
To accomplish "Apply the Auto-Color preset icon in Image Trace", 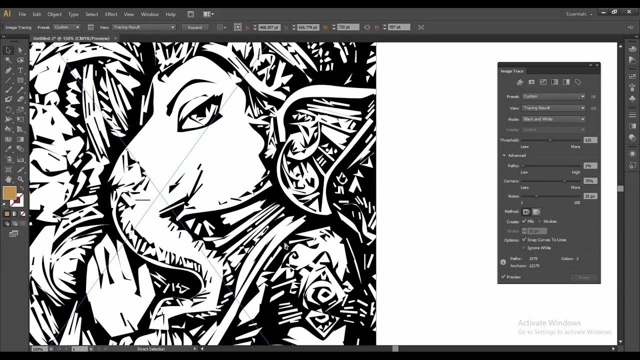I will (x=520, y=82).
